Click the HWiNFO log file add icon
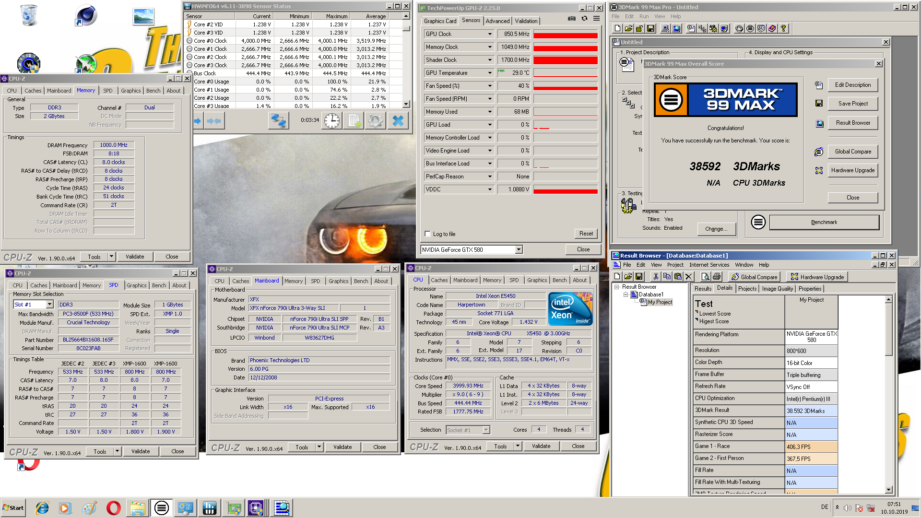The height and width of the screenshot is (518, 921). 354,121
